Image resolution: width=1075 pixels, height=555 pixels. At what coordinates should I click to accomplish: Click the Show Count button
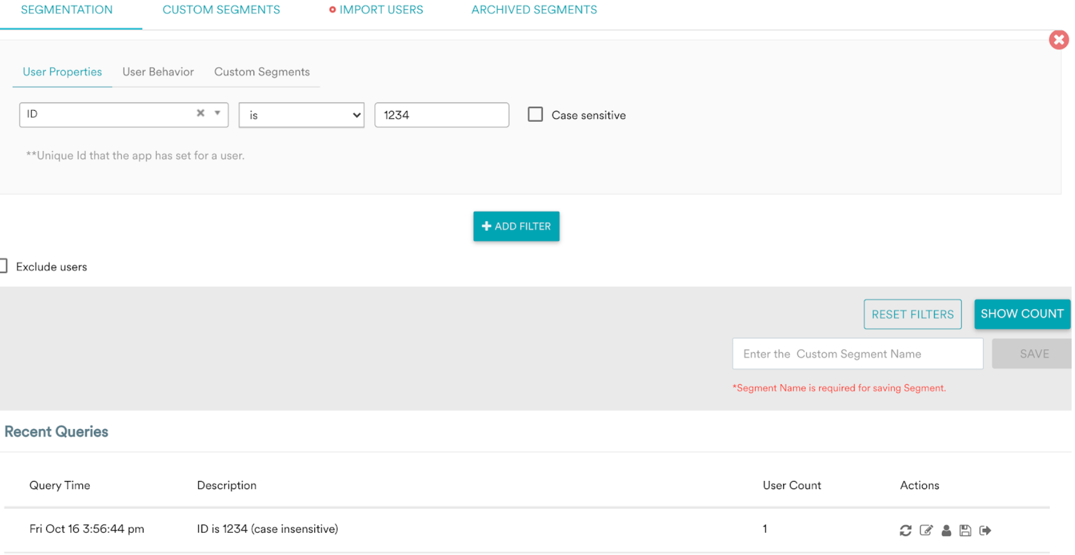click(x=1022, y=314)
